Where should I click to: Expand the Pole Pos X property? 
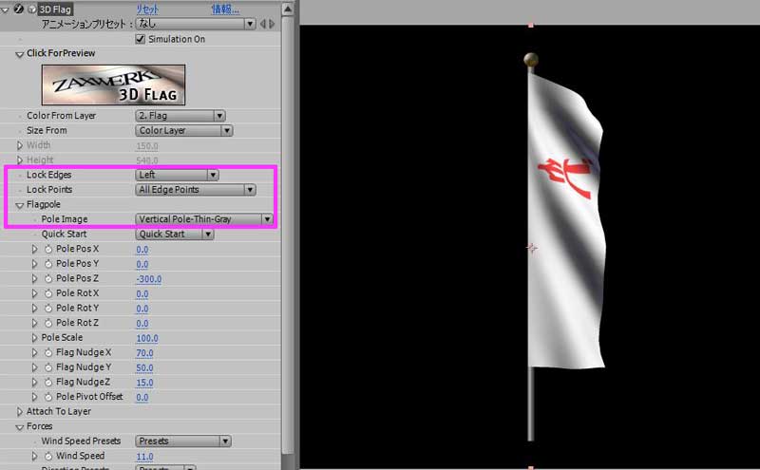[x=34, y=249]
